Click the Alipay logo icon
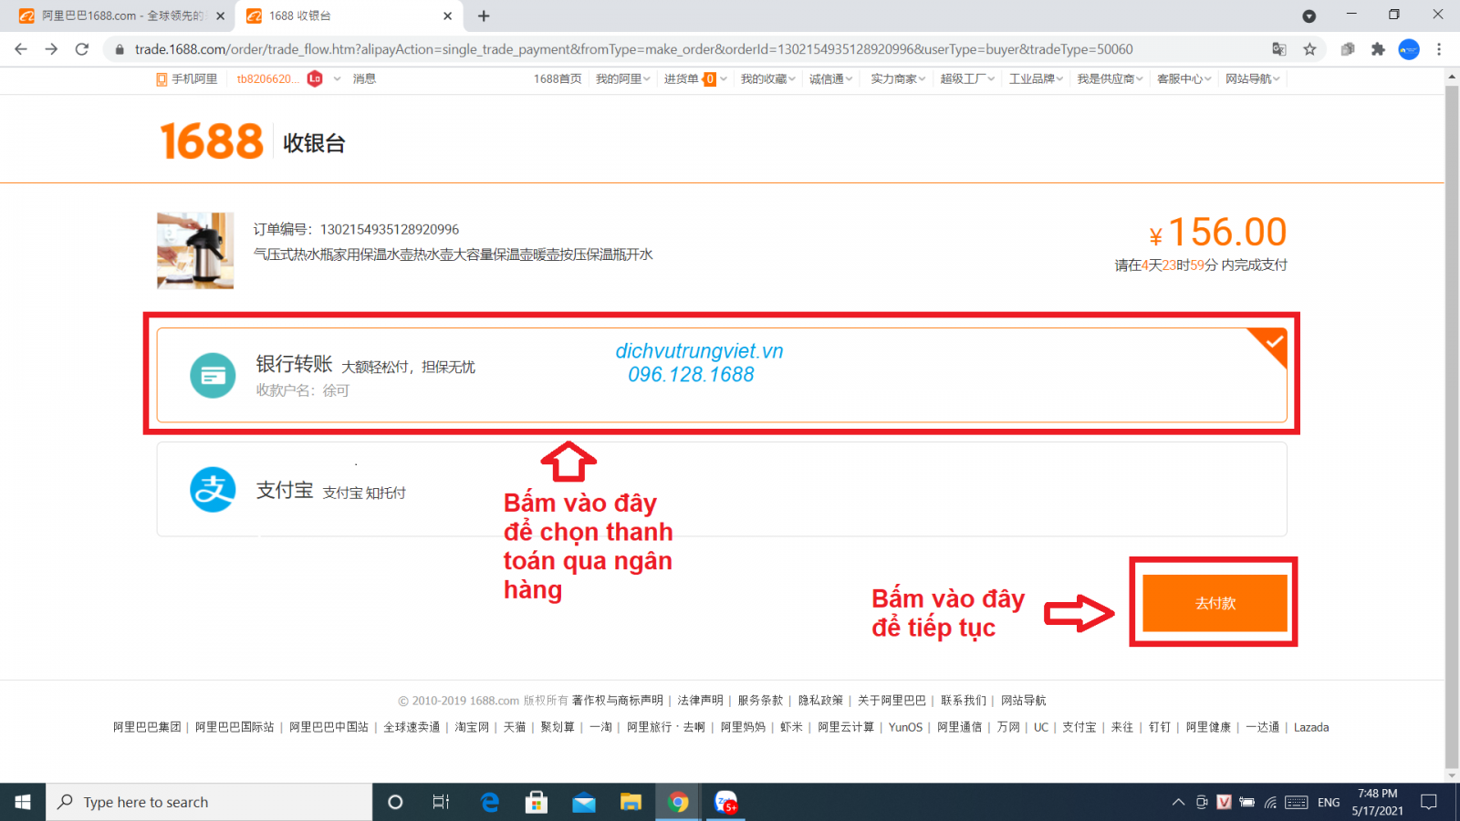The width and height of the screenshot is (1460, 821). [213, 490]
